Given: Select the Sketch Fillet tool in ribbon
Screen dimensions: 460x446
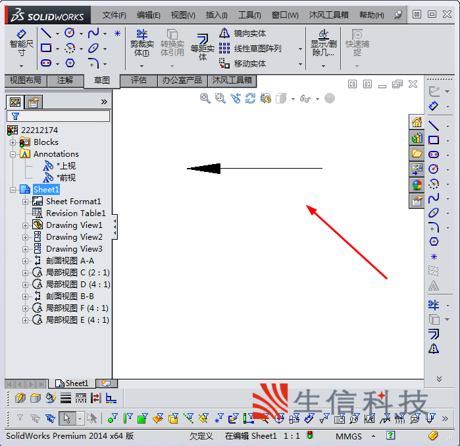Looking at the screenshot, I should [93, 63].
